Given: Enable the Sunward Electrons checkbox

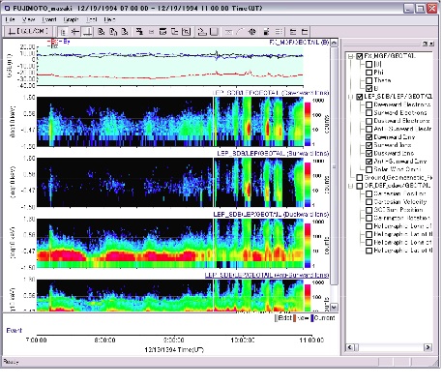Looking at the screenshot, I should (x=369, y=113).
